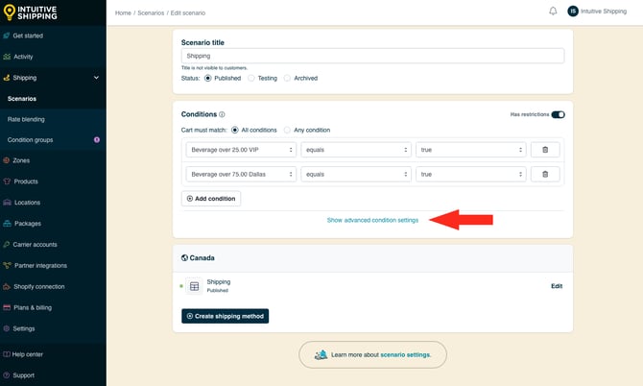
Task: Go to Plans & billing menu item
Action: coord(33,307)
